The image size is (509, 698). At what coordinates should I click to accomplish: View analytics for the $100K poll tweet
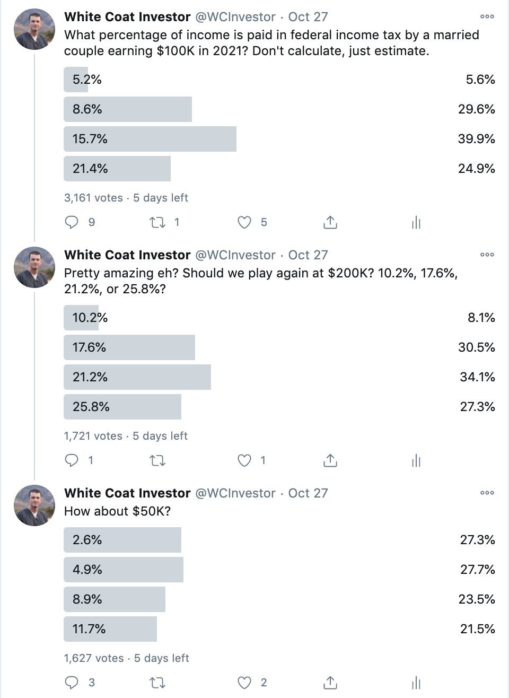point(416,222)
